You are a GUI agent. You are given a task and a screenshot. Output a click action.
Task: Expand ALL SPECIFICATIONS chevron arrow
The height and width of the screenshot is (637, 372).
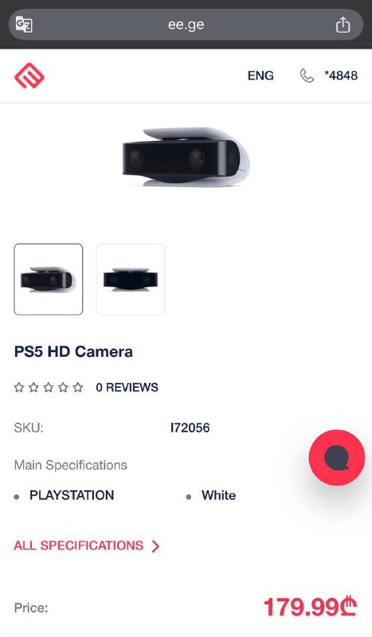pyautogui.click(x=155, y=546)
